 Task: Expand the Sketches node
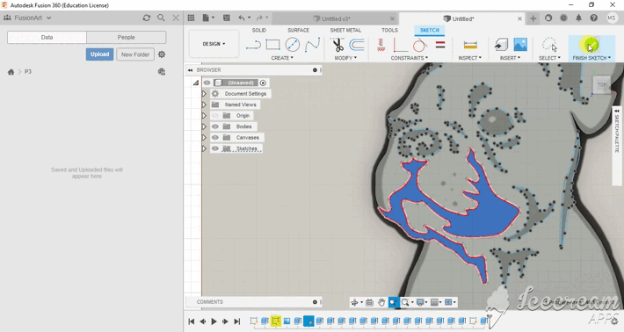coord(204,148)
